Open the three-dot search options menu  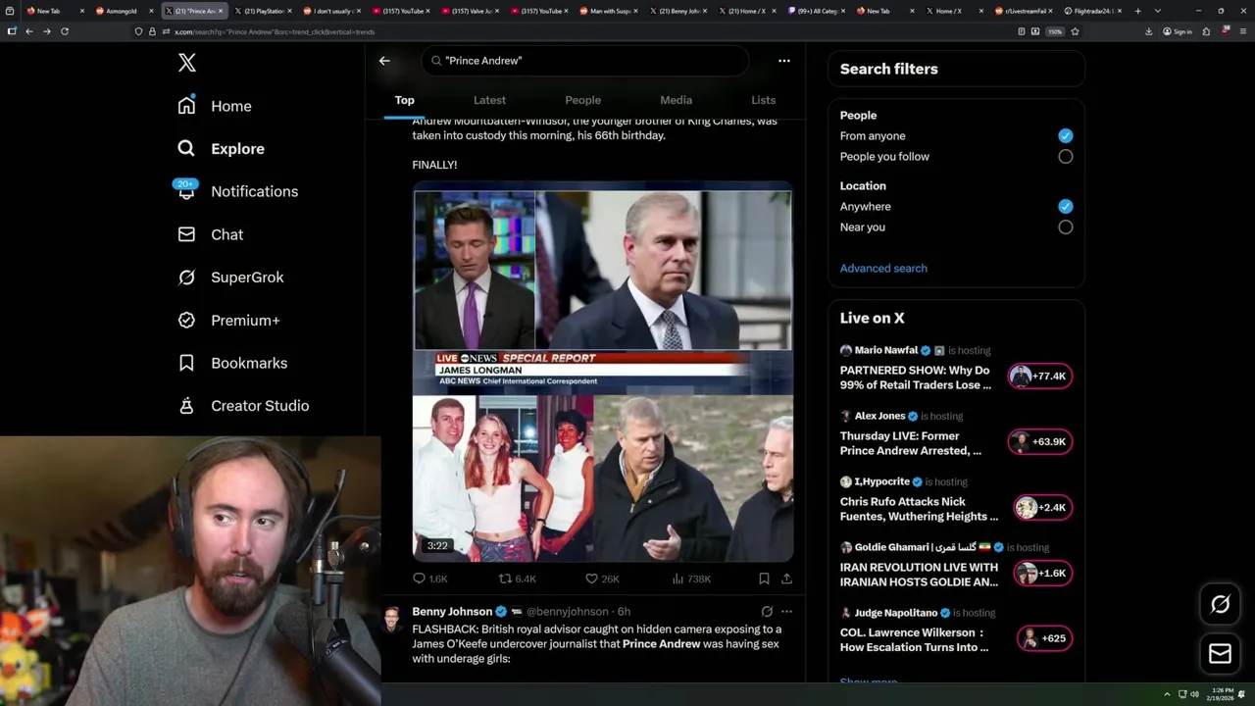pyautogui.click(x=783, y=61)
